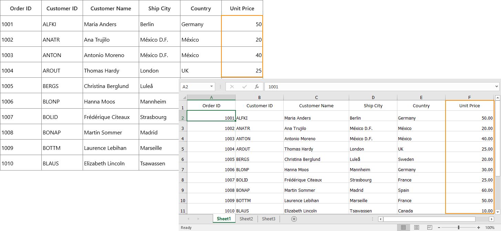Select grid cell 'Mannheim'
Screen dimensions: 501x231
tap(159, 101)
